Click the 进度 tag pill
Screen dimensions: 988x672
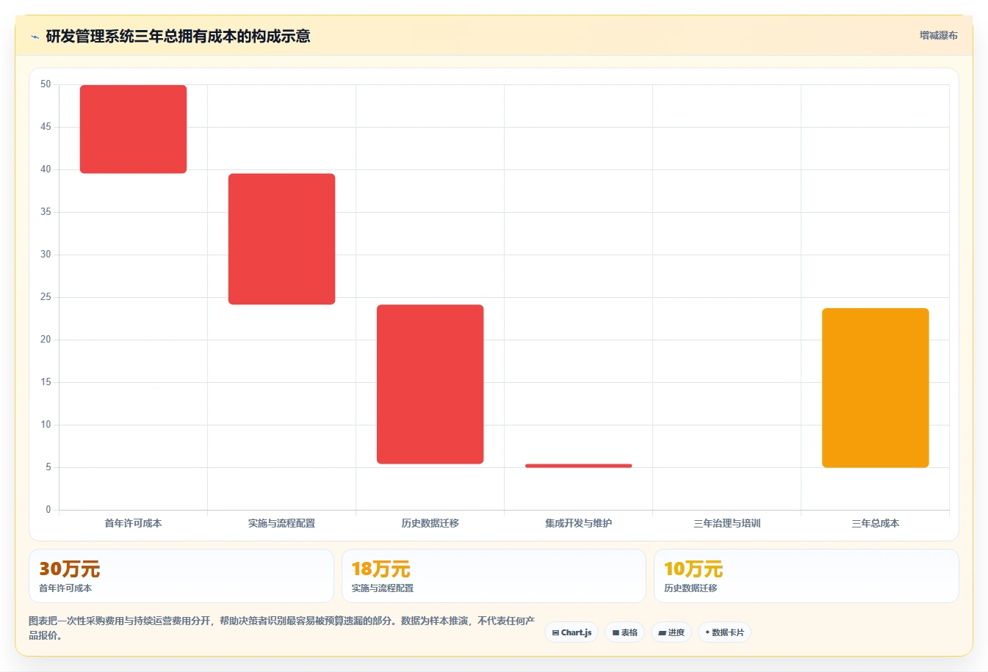671,632
